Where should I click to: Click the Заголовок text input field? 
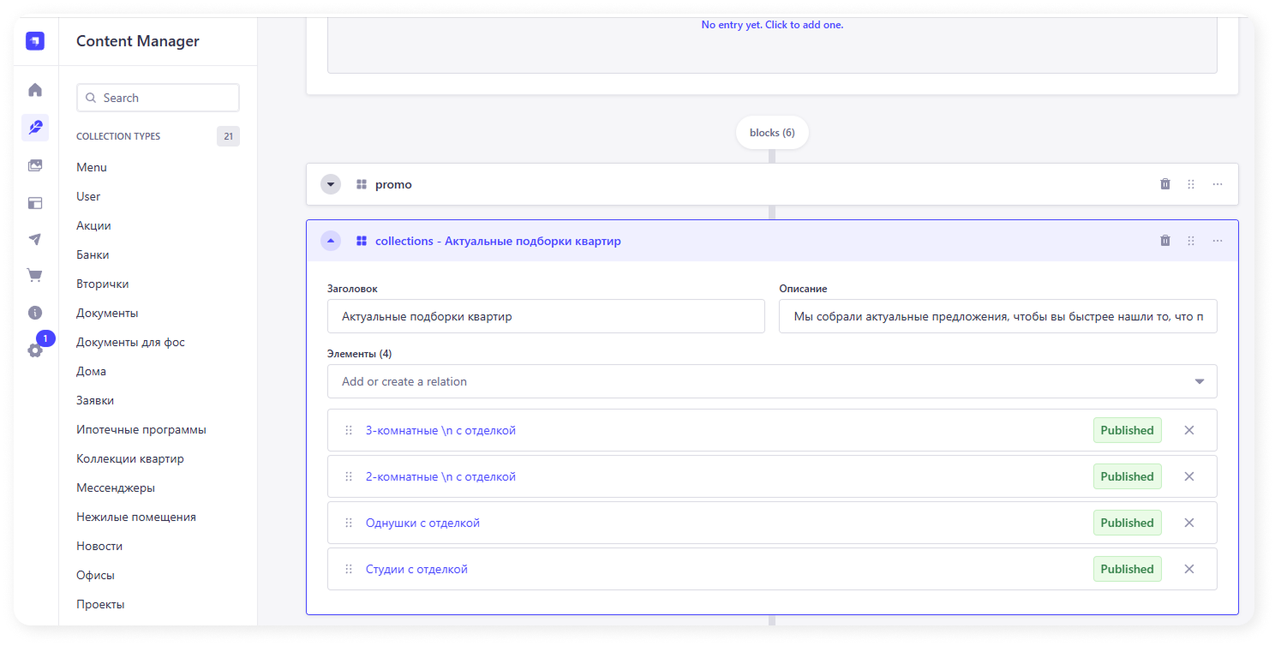[546, 316]
